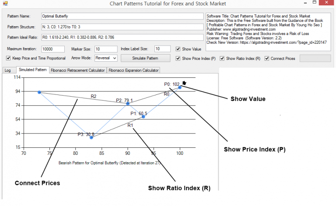Click the P3 marker point on chart
Image resolution: width=336 pixels, height=206 pixels.
[x=91, y=137]
